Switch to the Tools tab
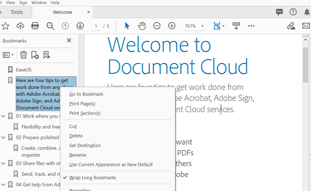The image size is (311, 191). [17, 12]
